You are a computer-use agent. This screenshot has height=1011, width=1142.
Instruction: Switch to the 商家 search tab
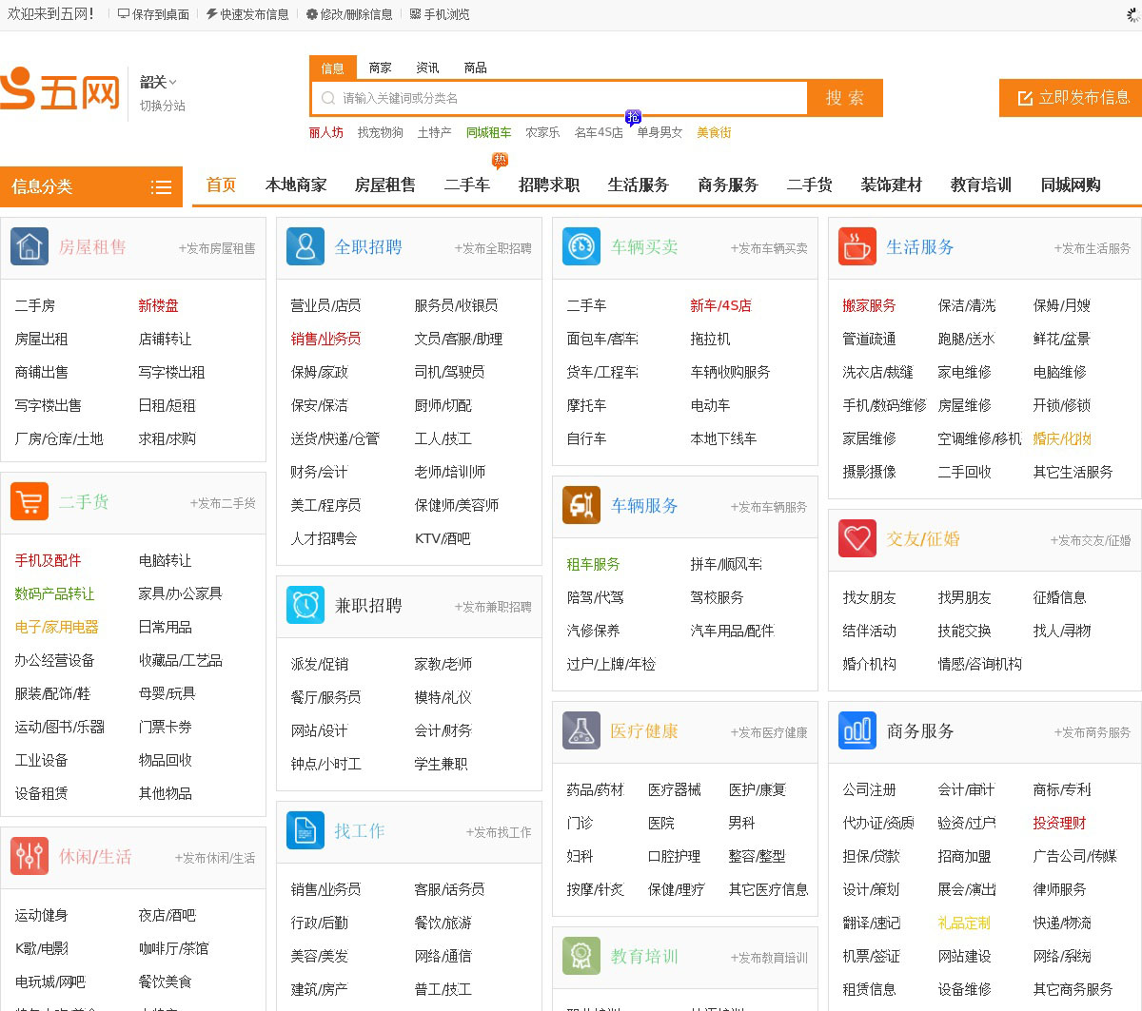pyautogui.click(x=380, y=68)
